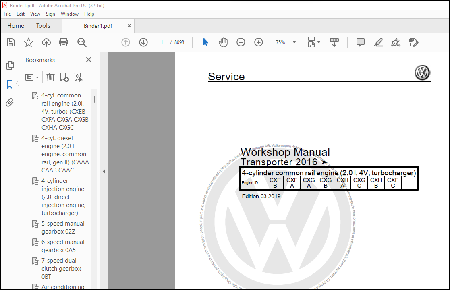Click 'Workshop Manual' heading text
450x290 pixels.
(285, 152)
